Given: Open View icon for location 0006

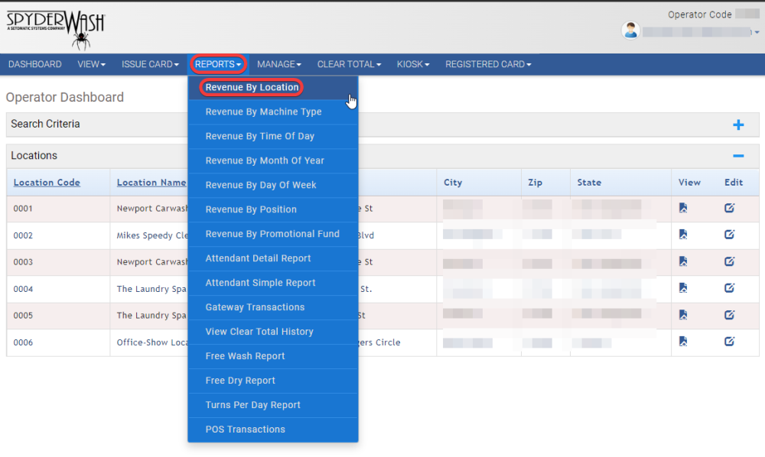Looking at the screenshot, I should click(683, 341).
